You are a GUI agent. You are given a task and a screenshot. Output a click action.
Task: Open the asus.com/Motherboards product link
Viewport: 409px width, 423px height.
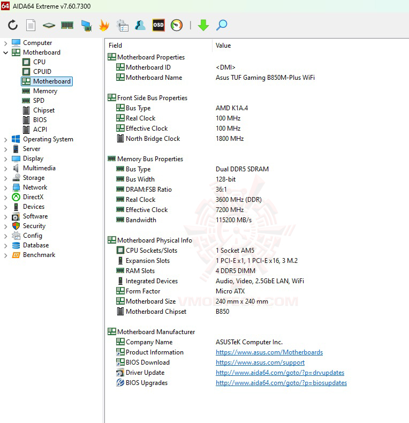click(269, 352)
